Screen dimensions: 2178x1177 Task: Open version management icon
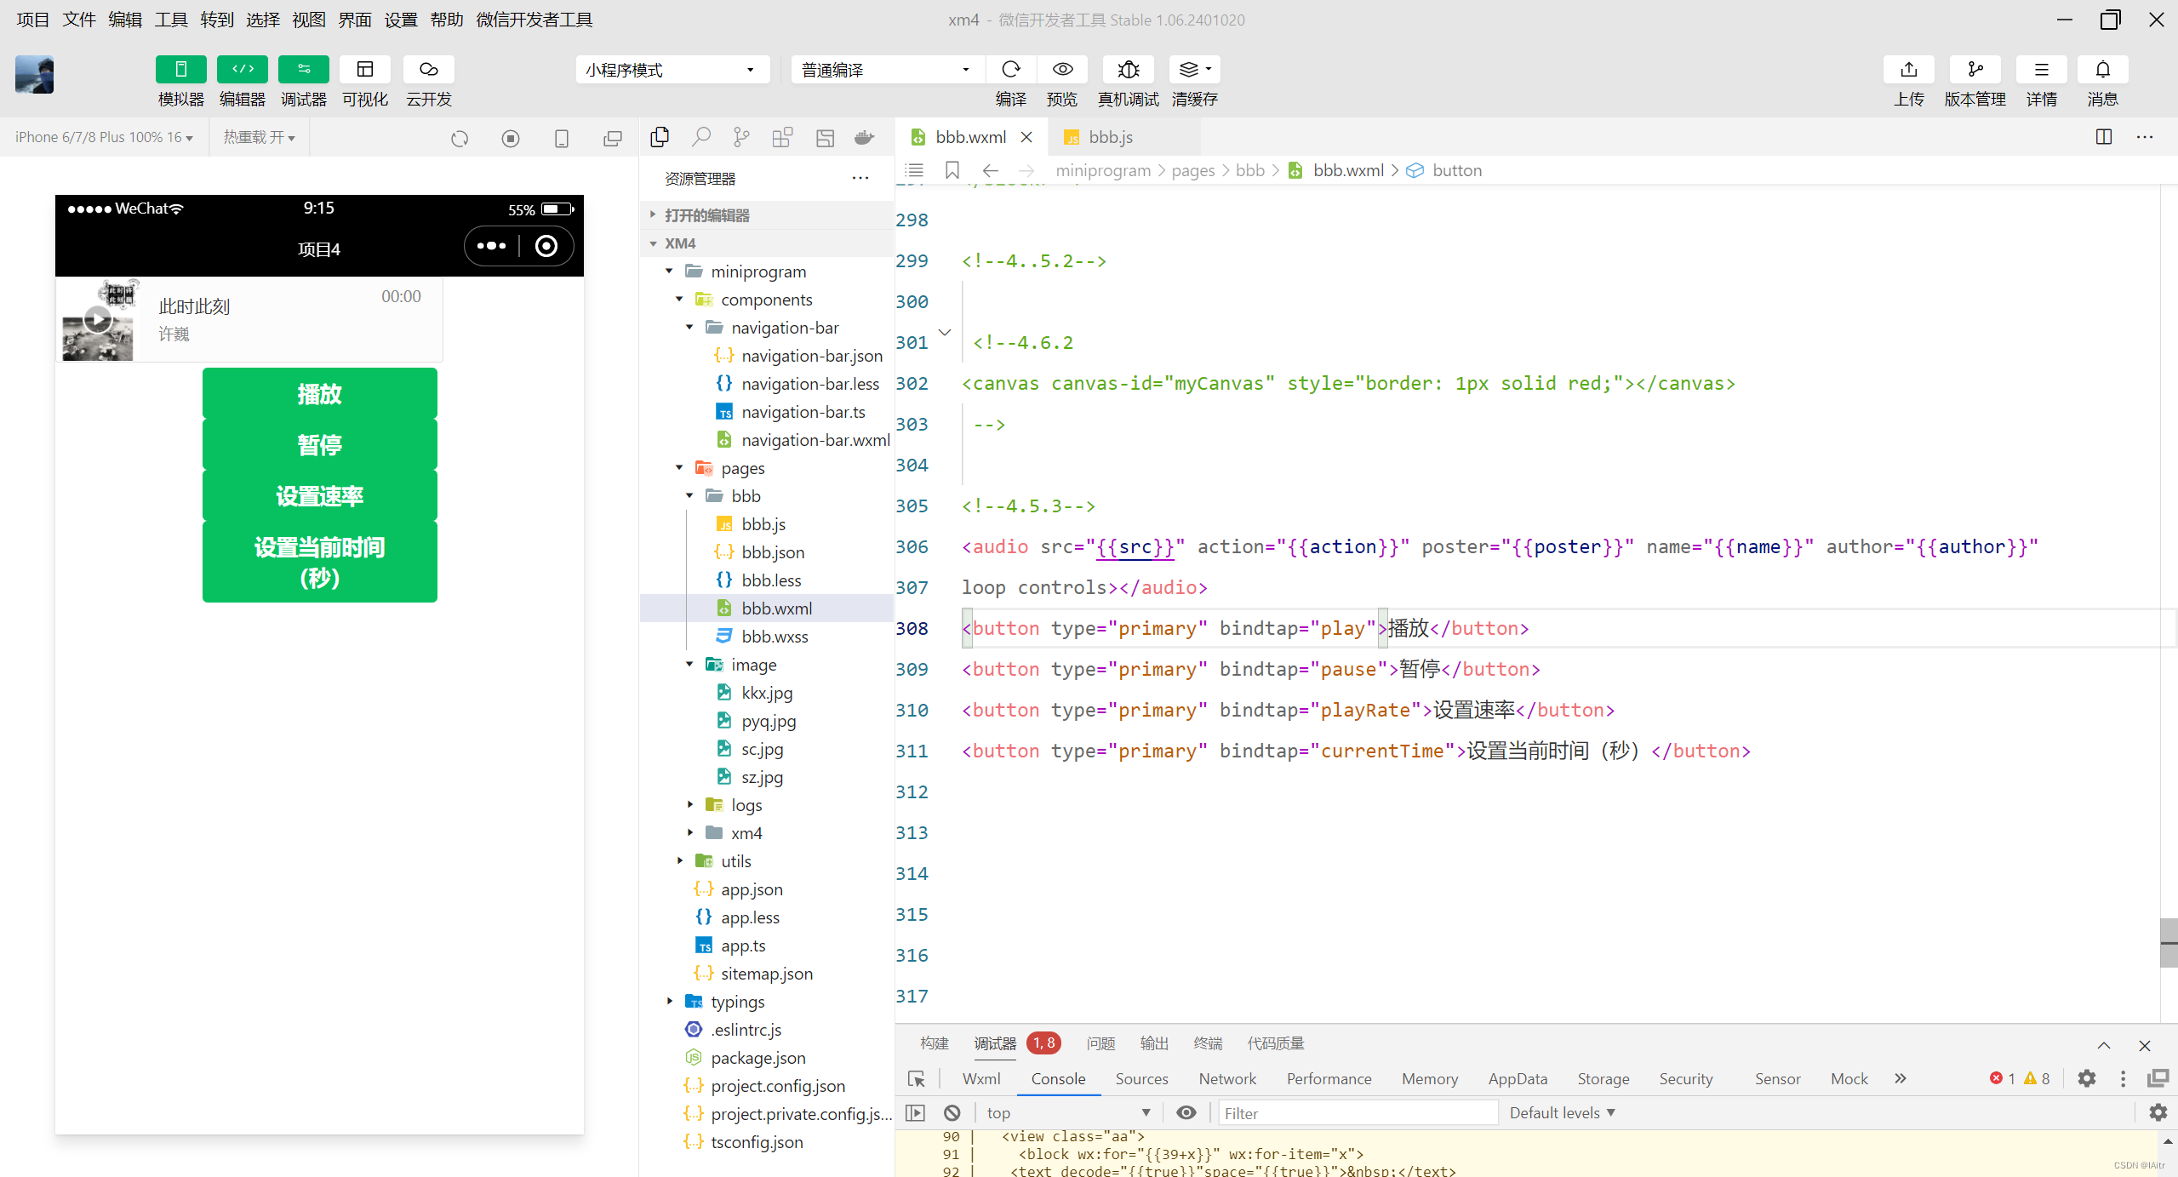point(1975,70)
